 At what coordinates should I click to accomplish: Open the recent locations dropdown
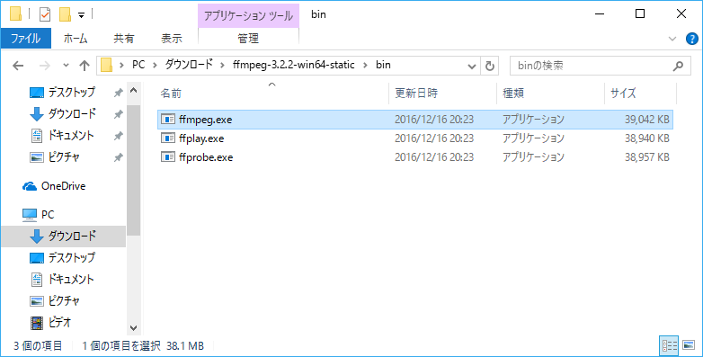pyautogui.click(x=66, y=66)
